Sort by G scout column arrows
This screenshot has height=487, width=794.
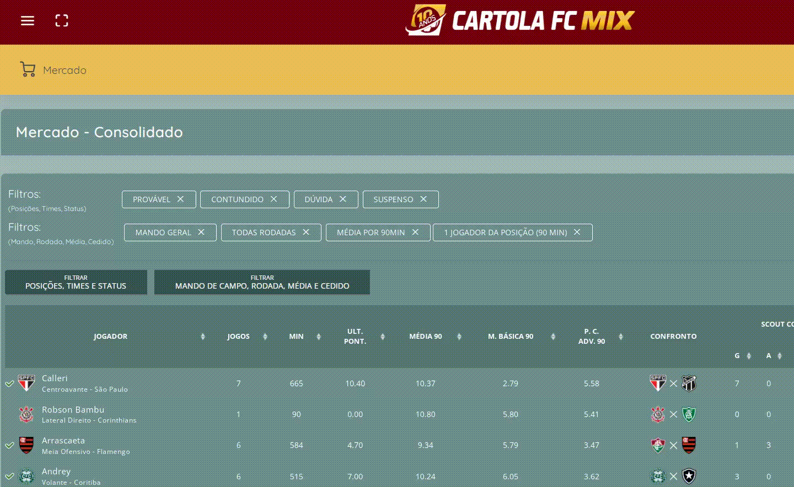749,356
